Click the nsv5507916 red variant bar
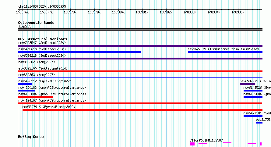Screen dimensions: 271x147 143,110
